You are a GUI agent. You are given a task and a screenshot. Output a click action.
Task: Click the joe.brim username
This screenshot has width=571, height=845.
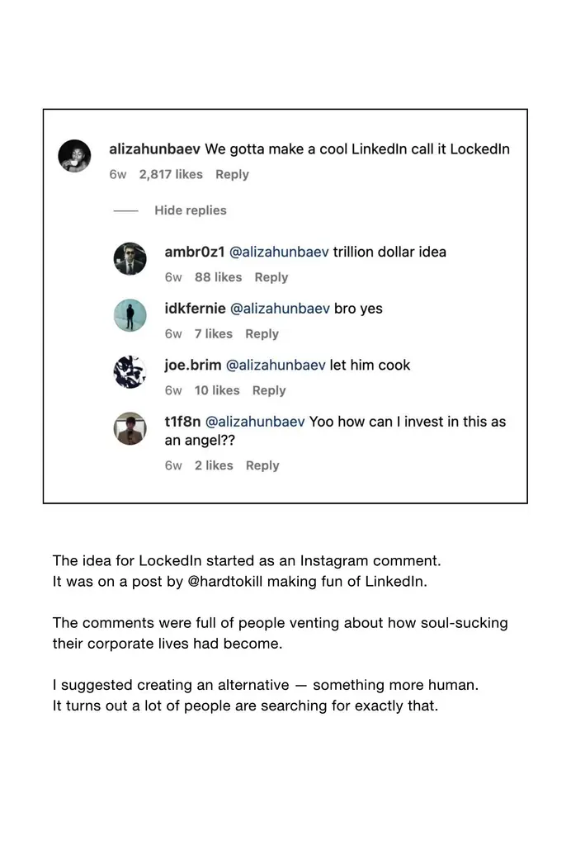click(193, 366)
